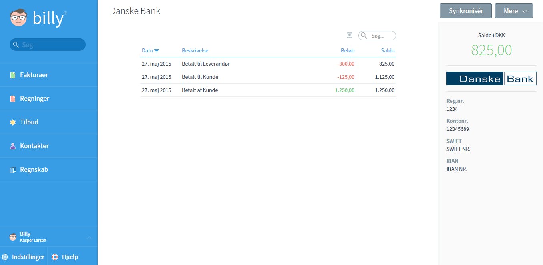Click the Kontakter person icon
543x265 pixels.
12,146
